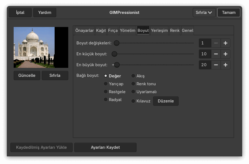Click Güncelle to refresh preview
Screen dimensions: 249x164
point(27,75)
